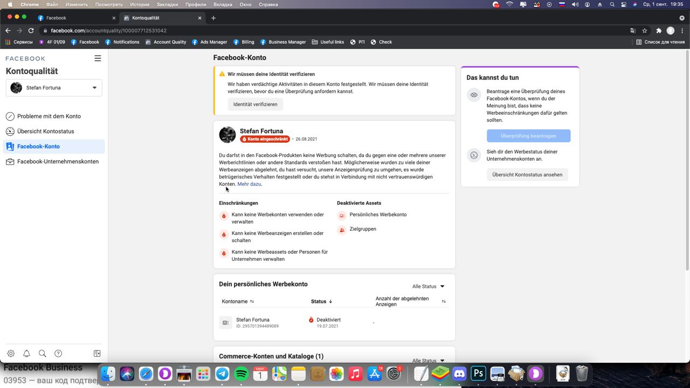Open the Закладки menu in menu bar
This screenshot has width=690, height=388.
(167, 4)
